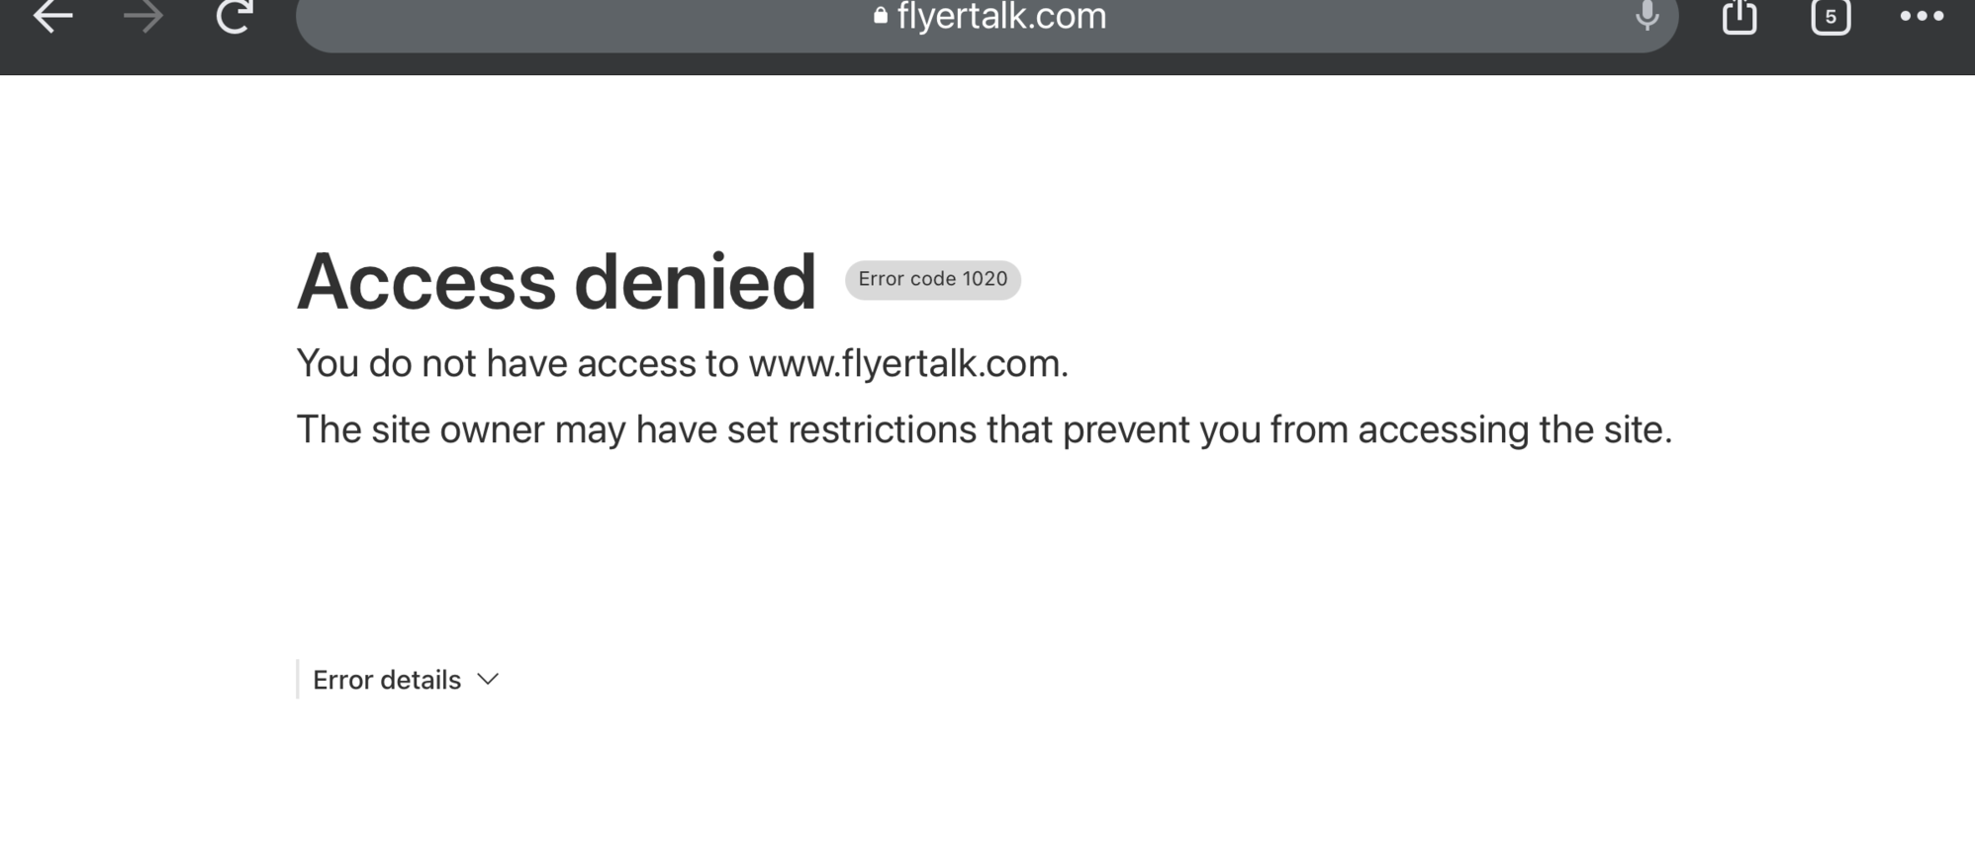This screenshot has height=842, width=1975.
Task: Click the site owner restrictions sentence
Action: click(984, 430)
